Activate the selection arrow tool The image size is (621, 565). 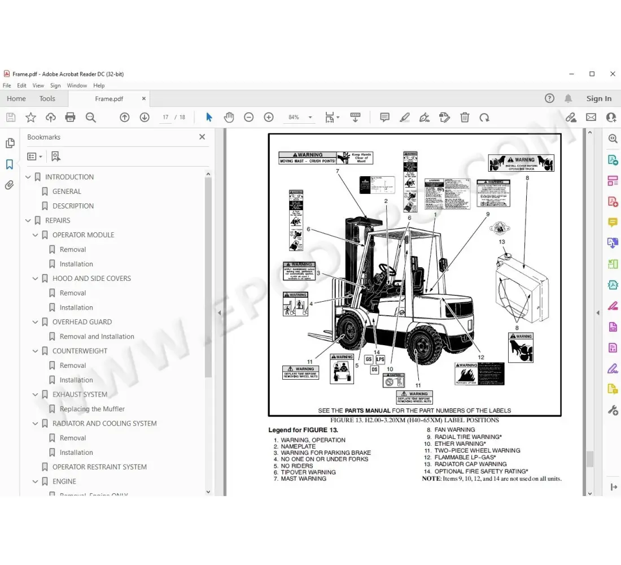pyautogui.click(x=209, y=117)
